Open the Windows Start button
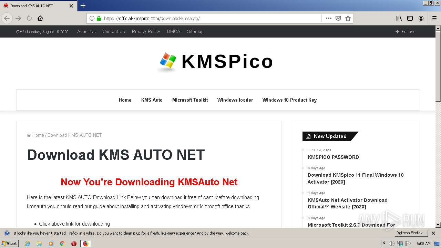 [x=10, y=243]
